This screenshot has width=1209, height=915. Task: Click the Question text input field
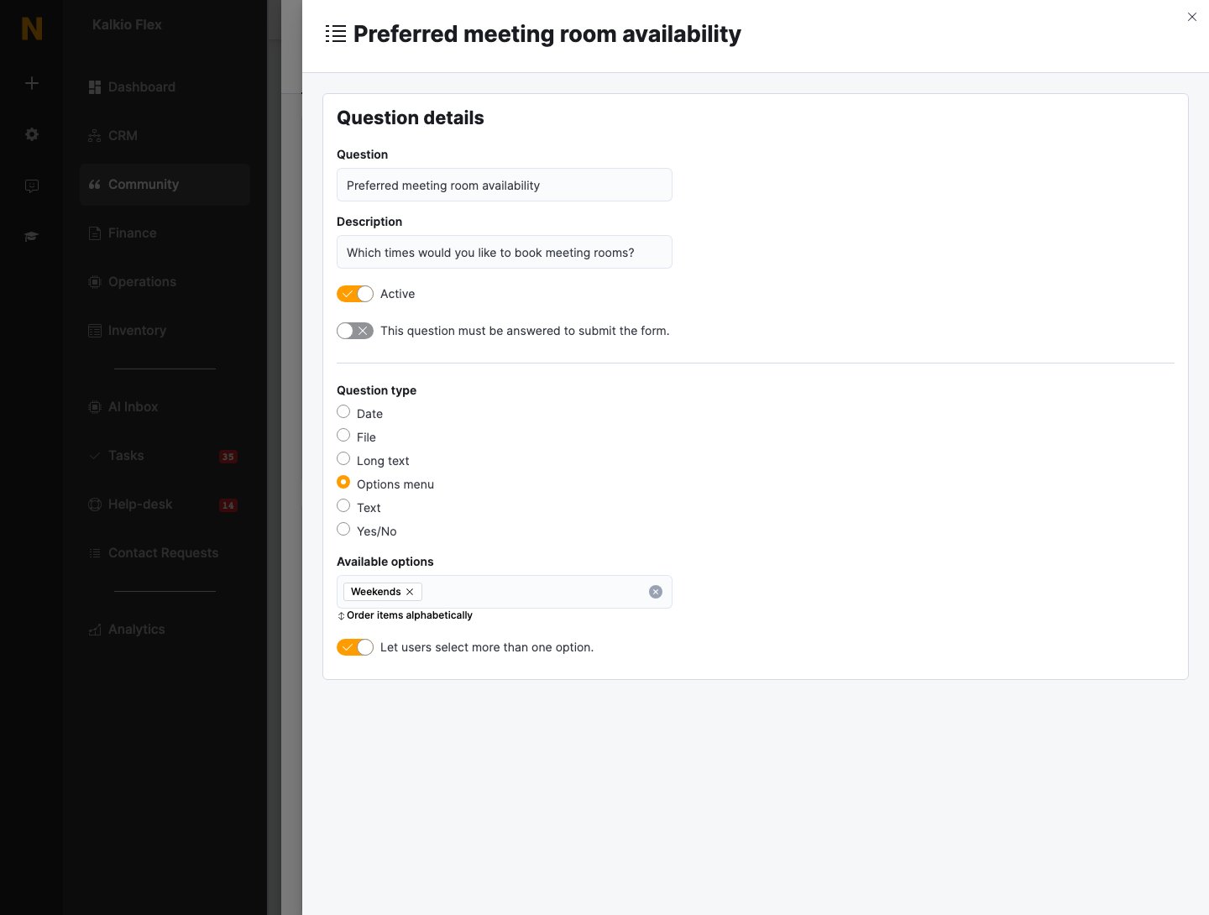(x=505, y=185)
